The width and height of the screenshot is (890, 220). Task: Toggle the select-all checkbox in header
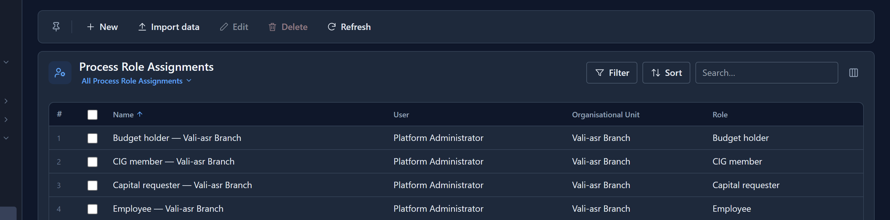point(92,115)
